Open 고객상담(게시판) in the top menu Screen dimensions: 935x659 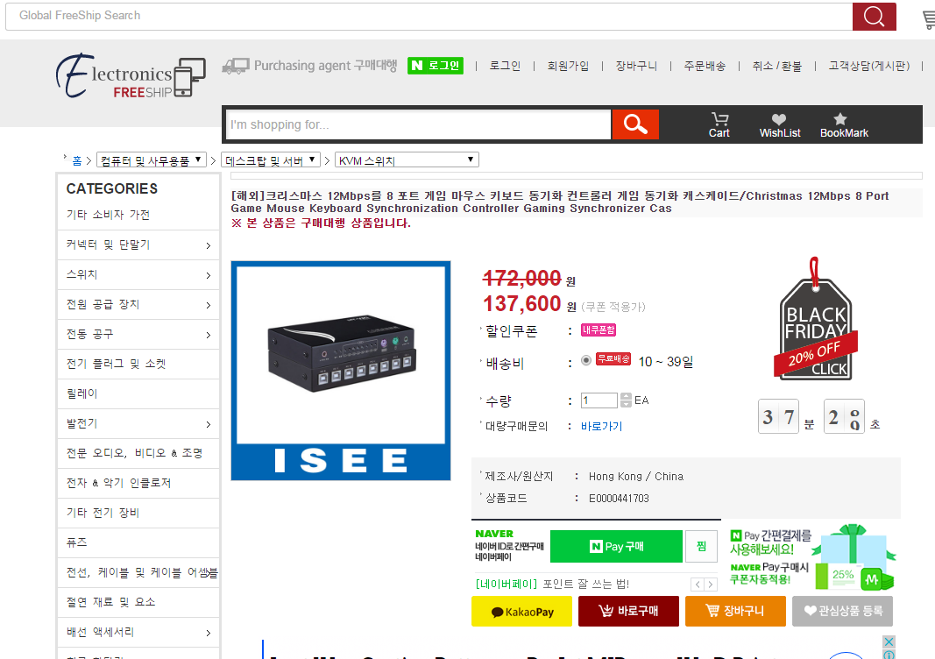(868, 66)
